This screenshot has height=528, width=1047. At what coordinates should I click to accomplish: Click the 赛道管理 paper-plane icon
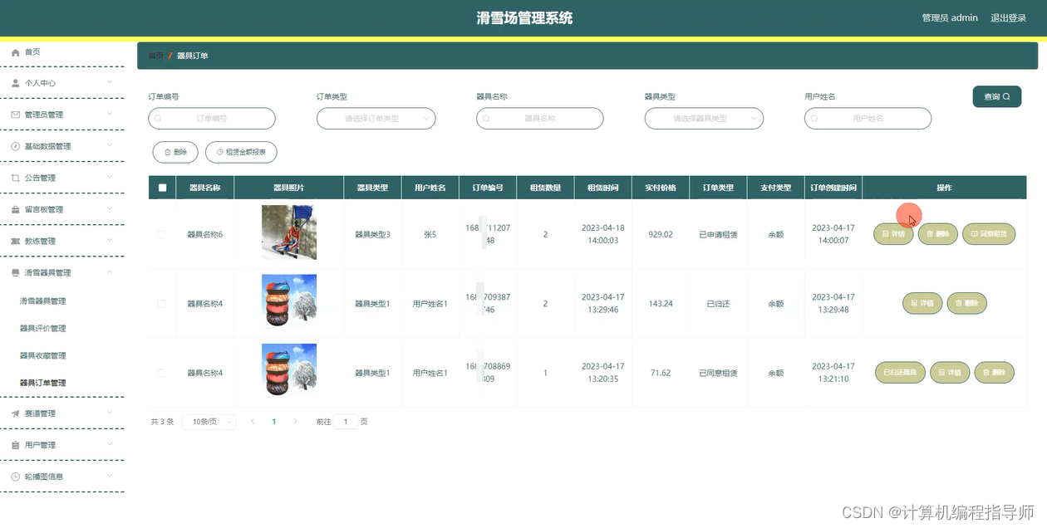pos(15,413)
